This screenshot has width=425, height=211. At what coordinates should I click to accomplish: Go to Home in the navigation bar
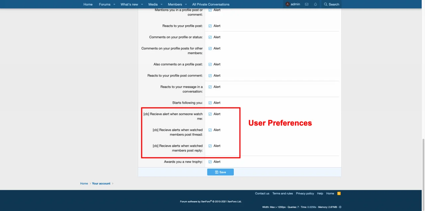click(88, 4)
